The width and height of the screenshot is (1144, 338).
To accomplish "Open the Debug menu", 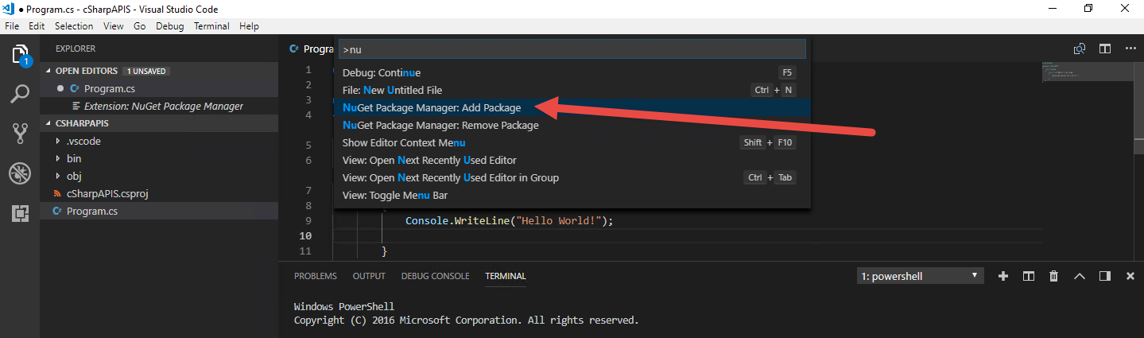I will pyautogui.click(x=169, y=26).
